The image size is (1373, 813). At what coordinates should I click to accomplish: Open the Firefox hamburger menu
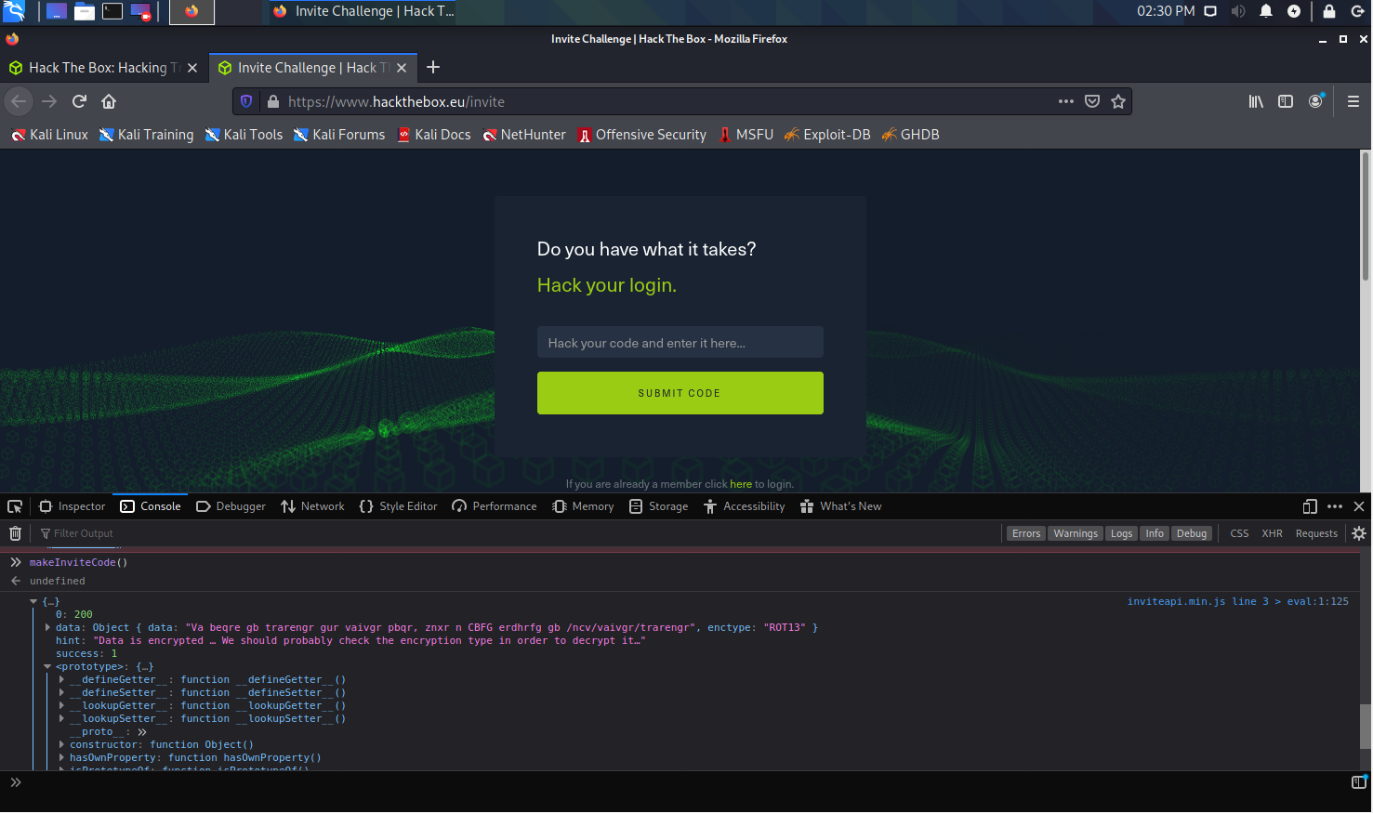coord(1353,101)
